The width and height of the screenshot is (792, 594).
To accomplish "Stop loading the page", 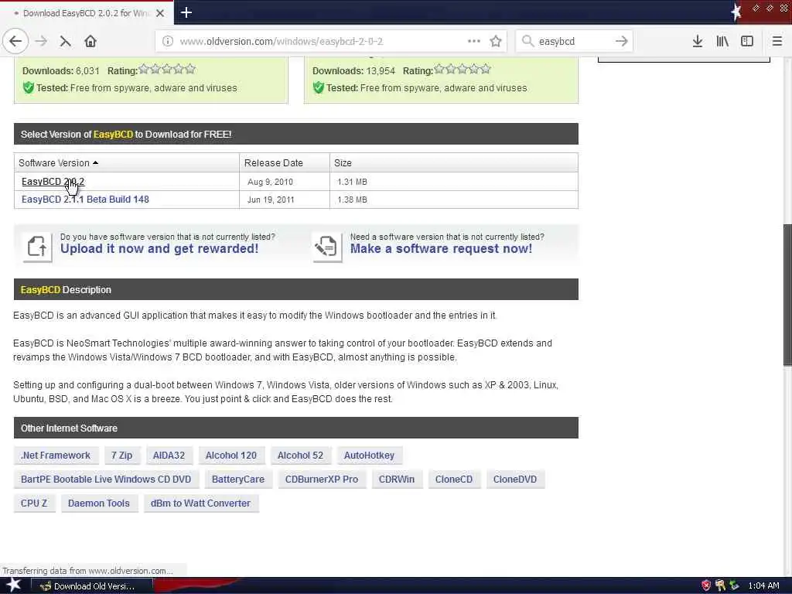I will coord(65,42).
